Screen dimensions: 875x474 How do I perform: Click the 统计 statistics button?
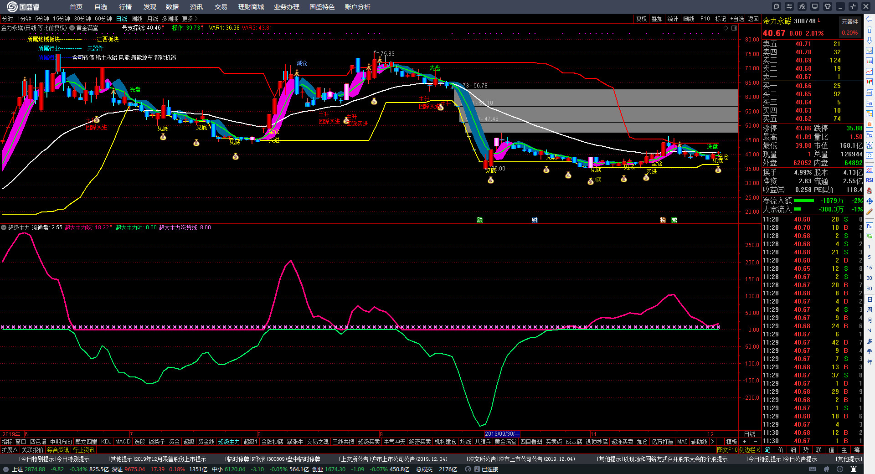click(x=673, y=19)
